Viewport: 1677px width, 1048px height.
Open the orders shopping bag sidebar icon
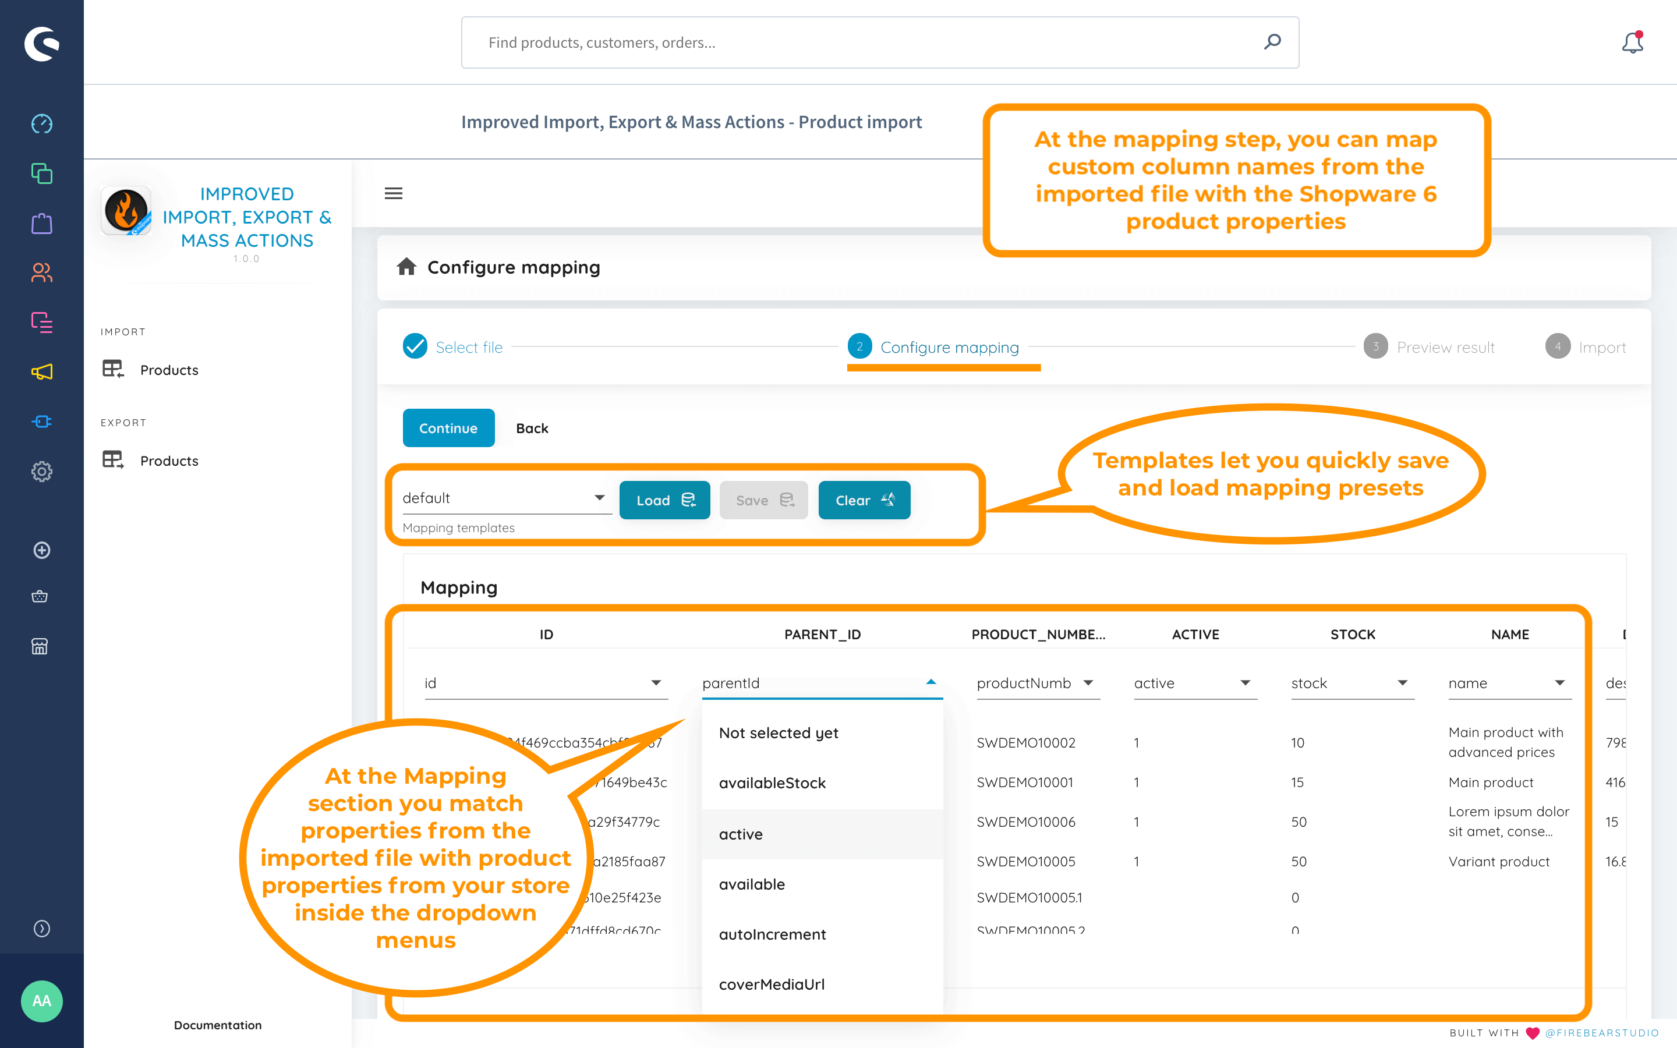[41, 223]
